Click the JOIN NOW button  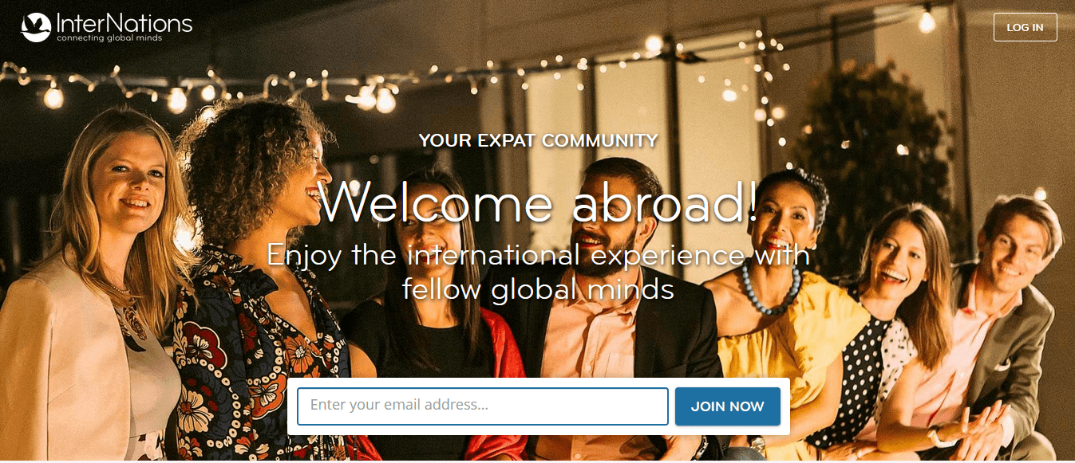point(727,406)
